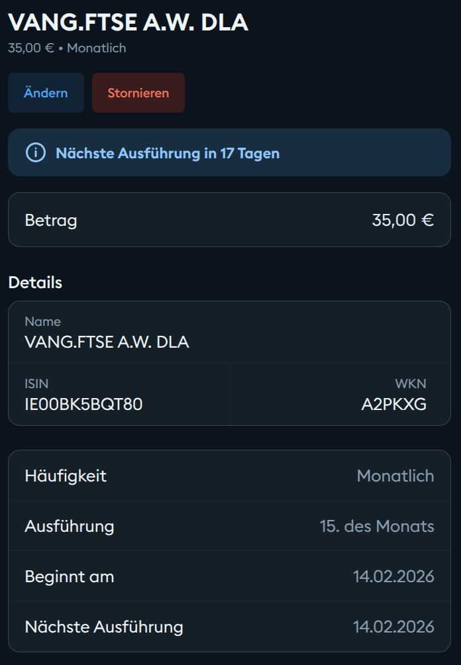The width and height of the screenshot is (461, 665).
Task: Select the name value in the Details card
Action: click(x=107, y=342)
